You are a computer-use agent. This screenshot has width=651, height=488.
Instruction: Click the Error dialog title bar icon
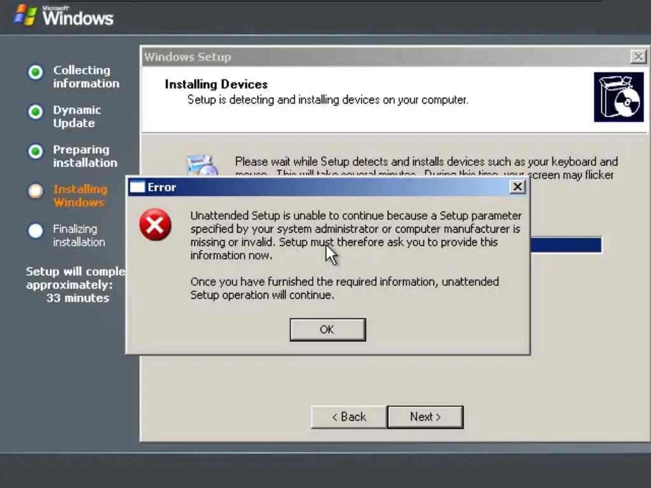137,187
